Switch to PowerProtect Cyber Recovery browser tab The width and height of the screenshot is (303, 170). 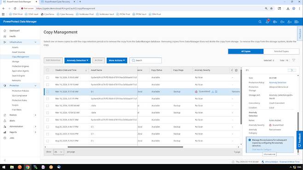point(57,2)
